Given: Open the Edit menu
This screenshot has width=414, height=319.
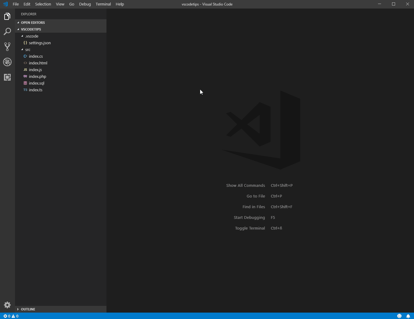Looking at the screenshot, I should (27, 4).
